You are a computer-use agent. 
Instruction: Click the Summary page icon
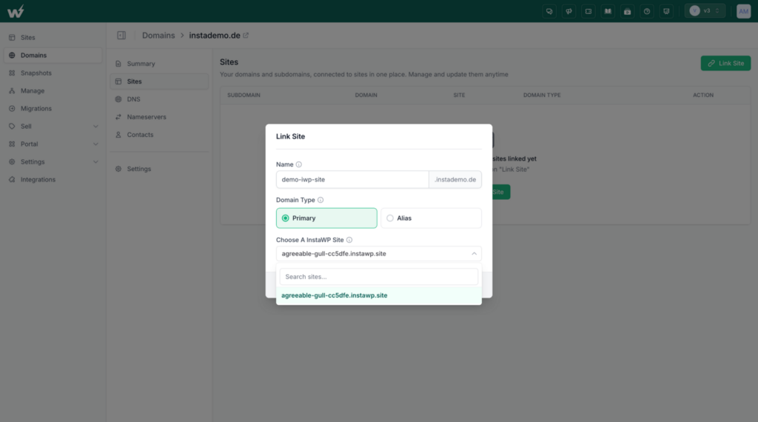point(118,64)
